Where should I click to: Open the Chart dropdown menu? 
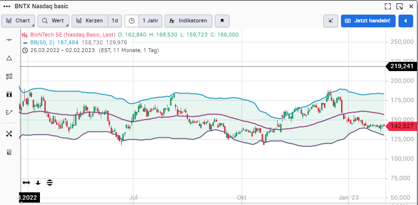pyautogui.click(x=19, y=21)
